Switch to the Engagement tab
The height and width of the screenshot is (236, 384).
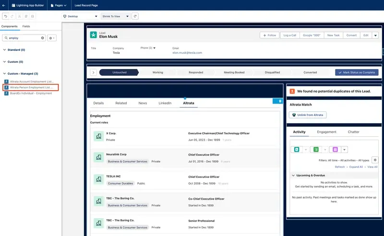[x=326, y=132]
